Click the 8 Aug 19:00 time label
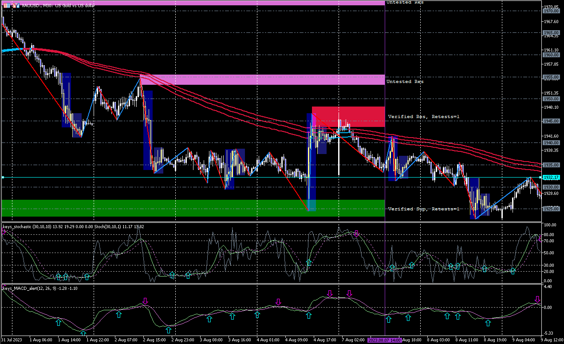Viewport: 564px width, 344px height. [495, 340]
